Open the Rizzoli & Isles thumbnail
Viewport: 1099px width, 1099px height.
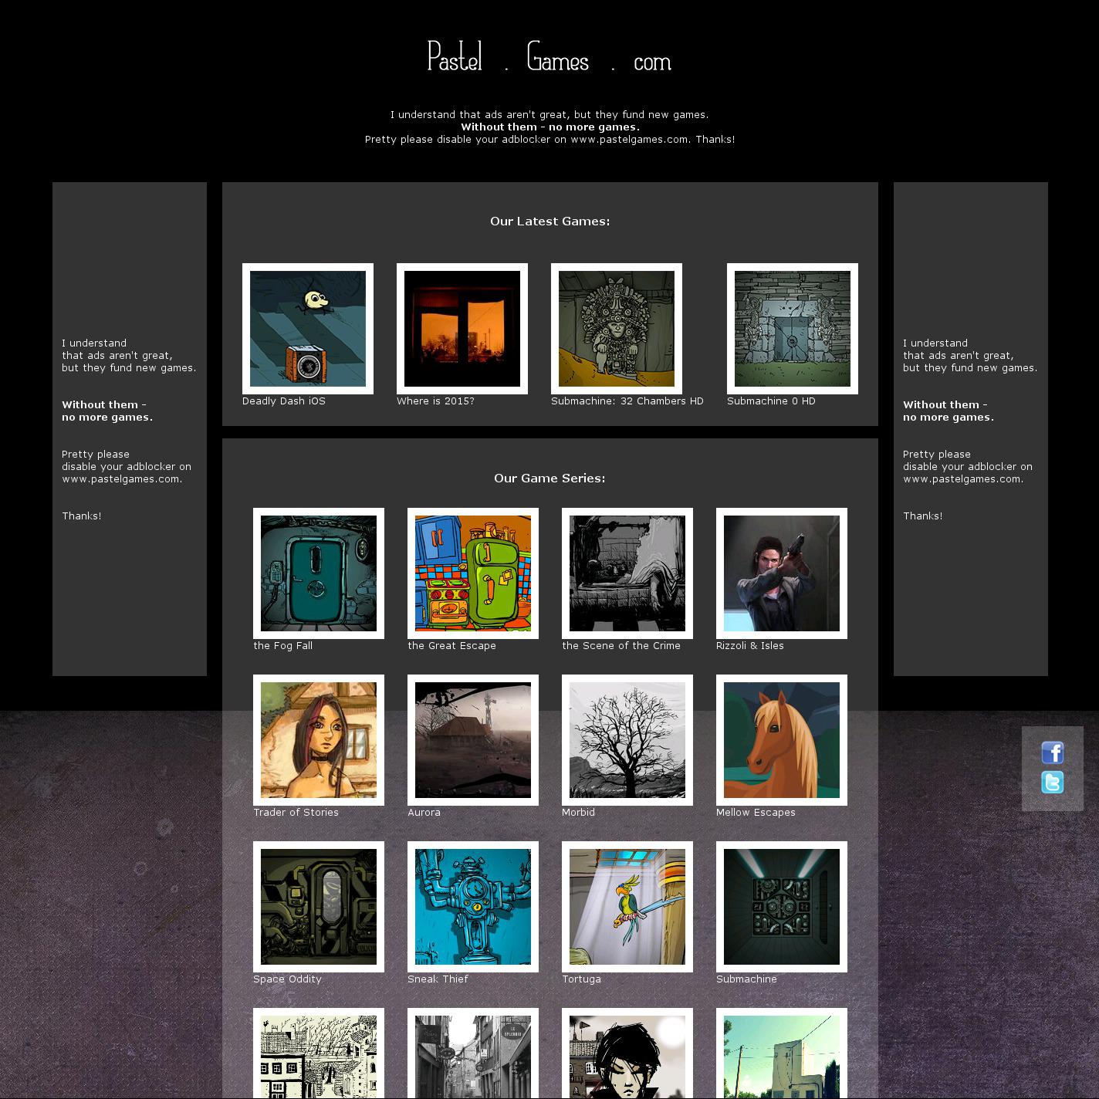pos(782,573)
